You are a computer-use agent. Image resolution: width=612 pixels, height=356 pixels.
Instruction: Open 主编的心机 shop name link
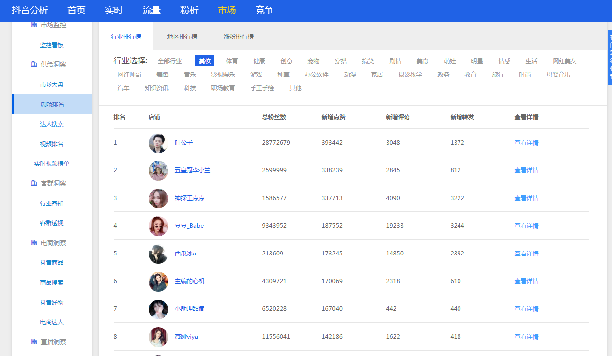pos(190,281)
